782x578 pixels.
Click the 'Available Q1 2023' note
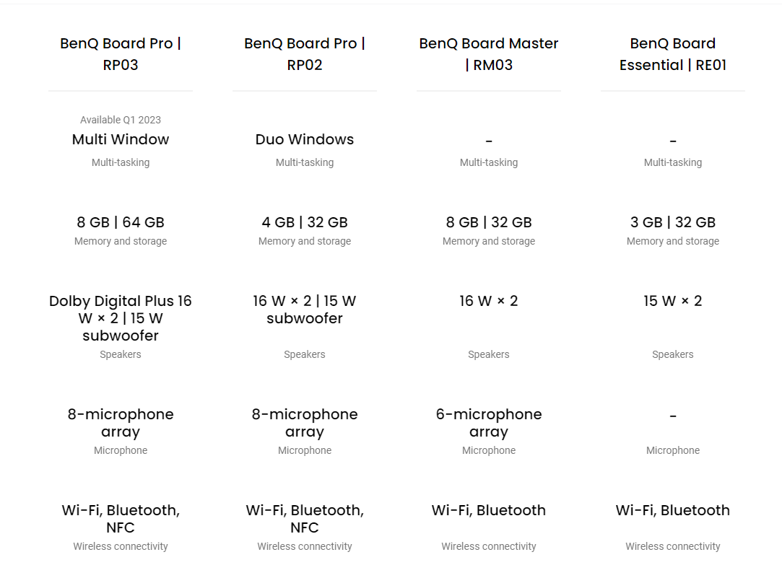coord(121,120)
